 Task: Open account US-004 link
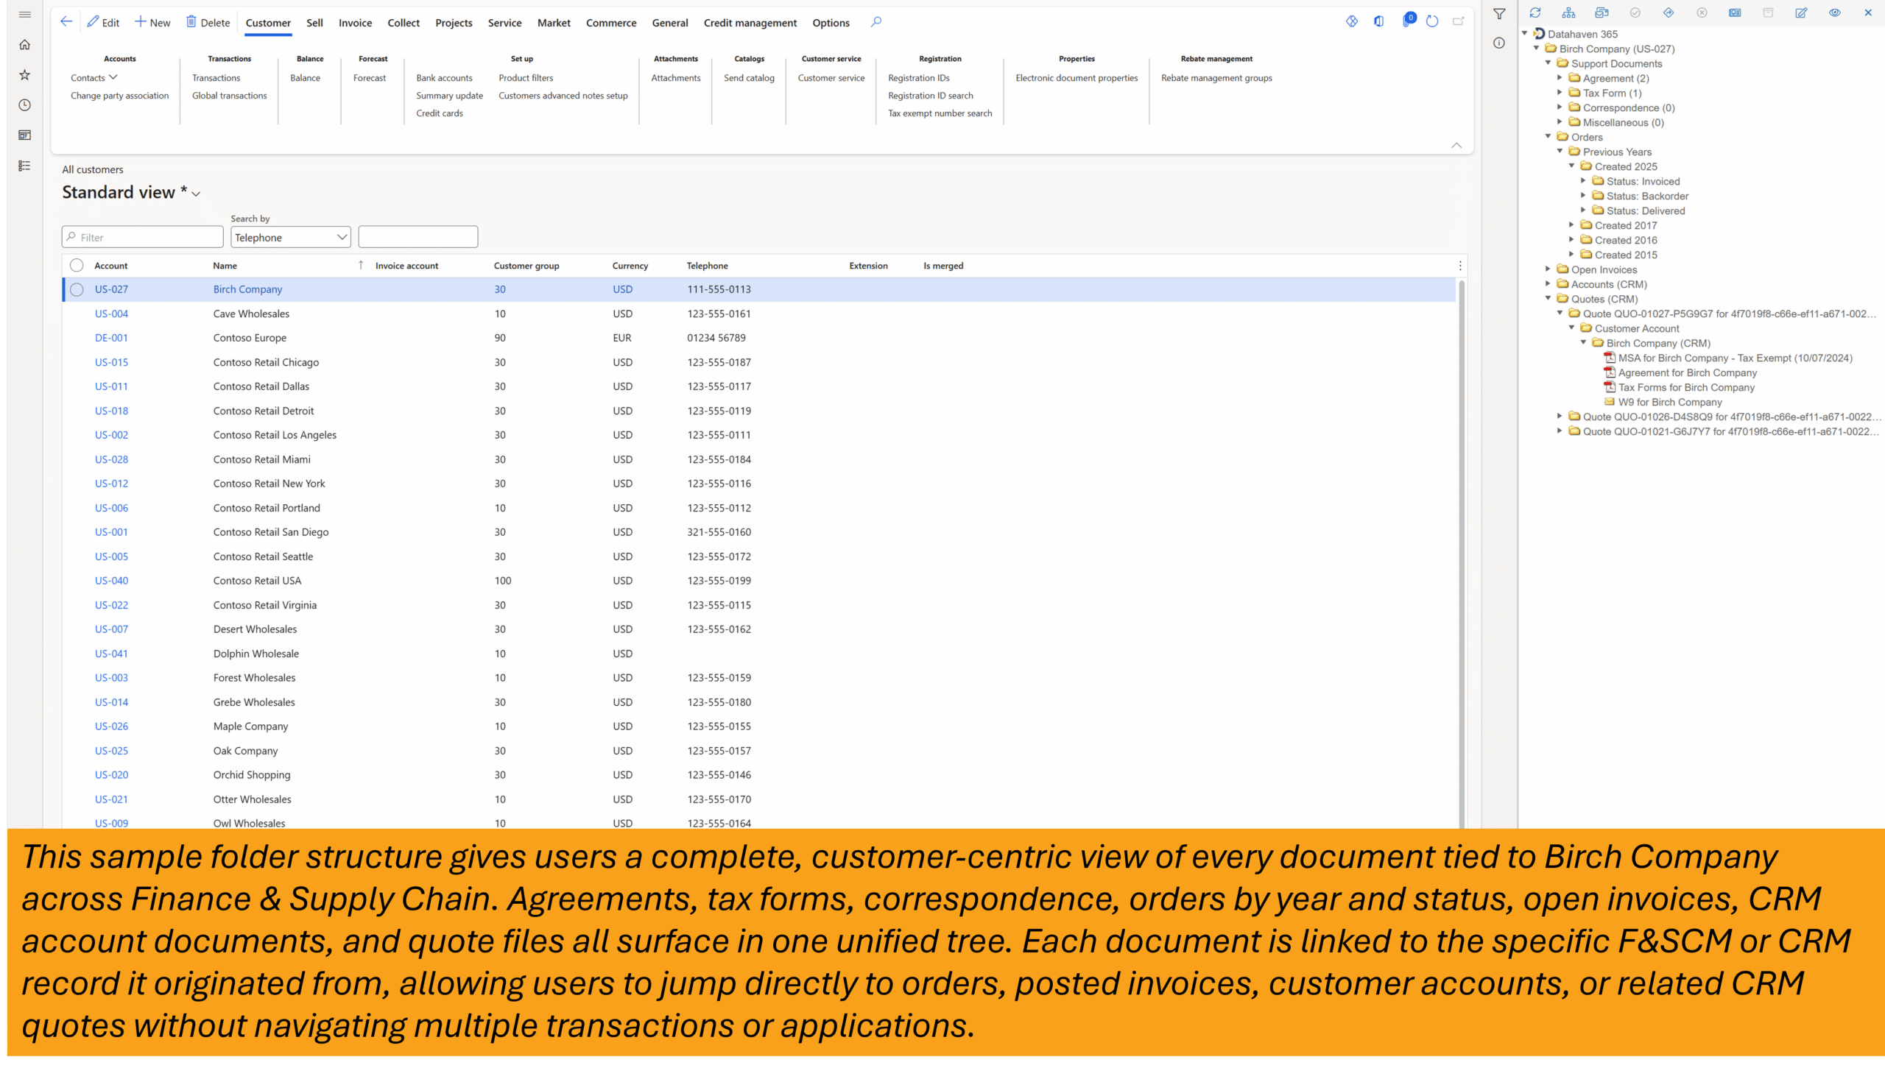coord(111,314)
